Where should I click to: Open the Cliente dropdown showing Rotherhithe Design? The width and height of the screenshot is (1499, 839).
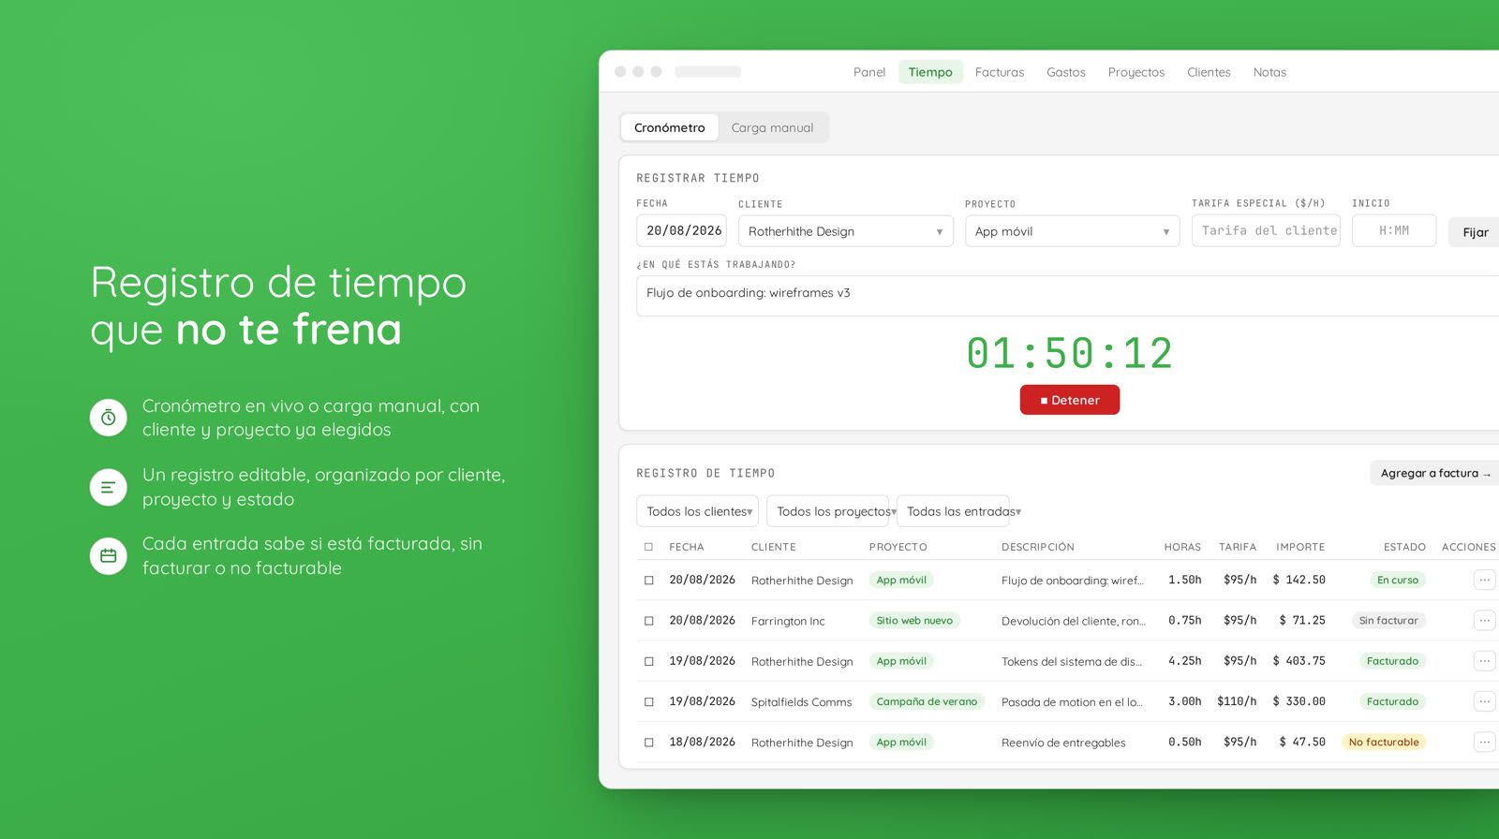click(845, 231)
